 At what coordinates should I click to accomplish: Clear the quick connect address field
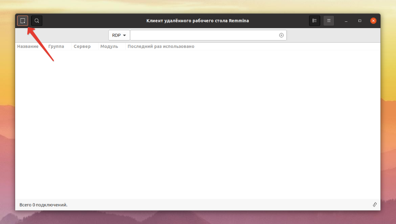281,35
